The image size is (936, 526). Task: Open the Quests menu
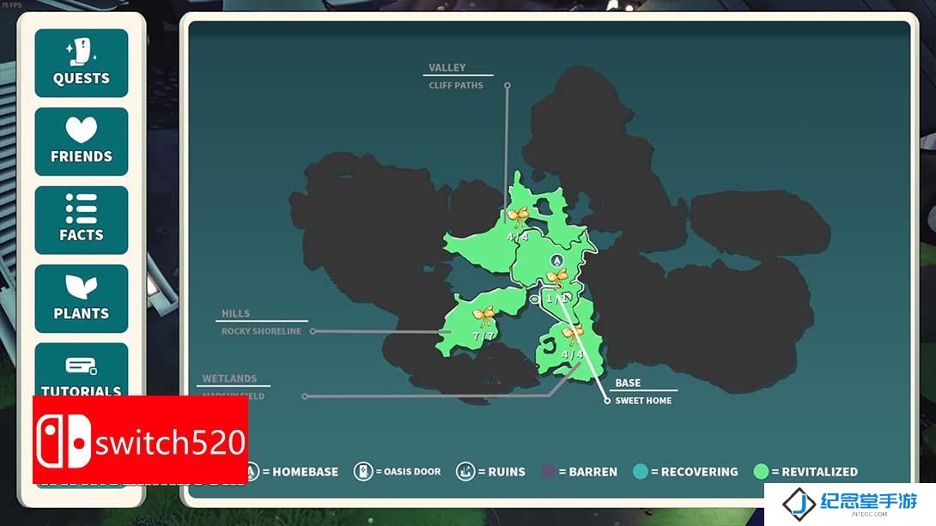pyautogui.click(x=82, y=63)
